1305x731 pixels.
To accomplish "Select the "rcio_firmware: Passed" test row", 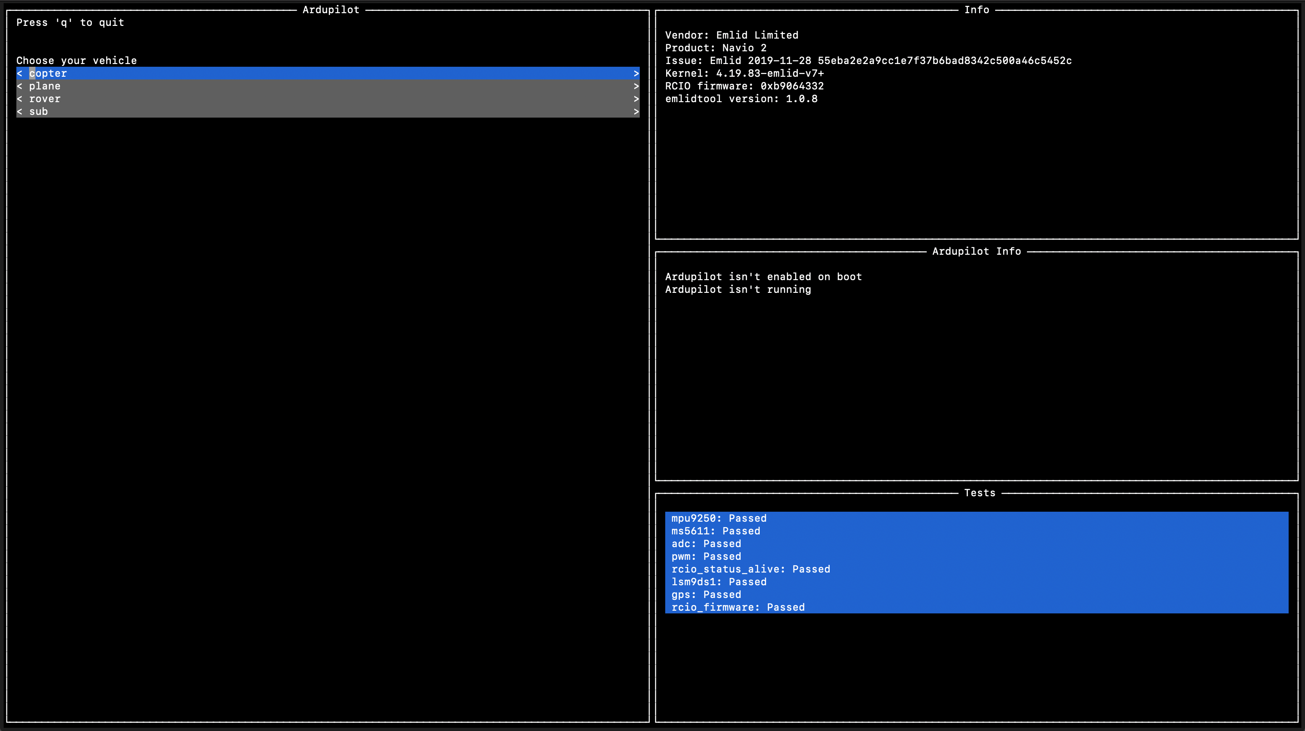I will point(977,607).
